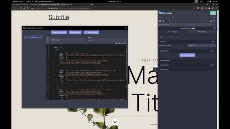Expand the JS/CSS Libraries section
This screenshot has width=230, height=129.
coord(187,61)
